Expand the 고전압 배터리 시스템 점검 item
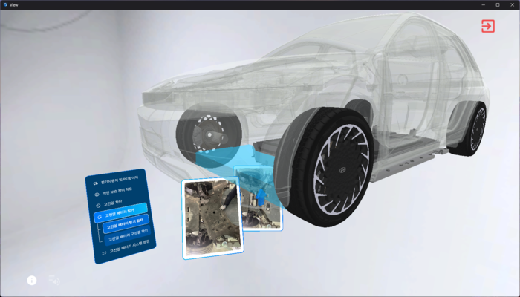 point(128,251)
